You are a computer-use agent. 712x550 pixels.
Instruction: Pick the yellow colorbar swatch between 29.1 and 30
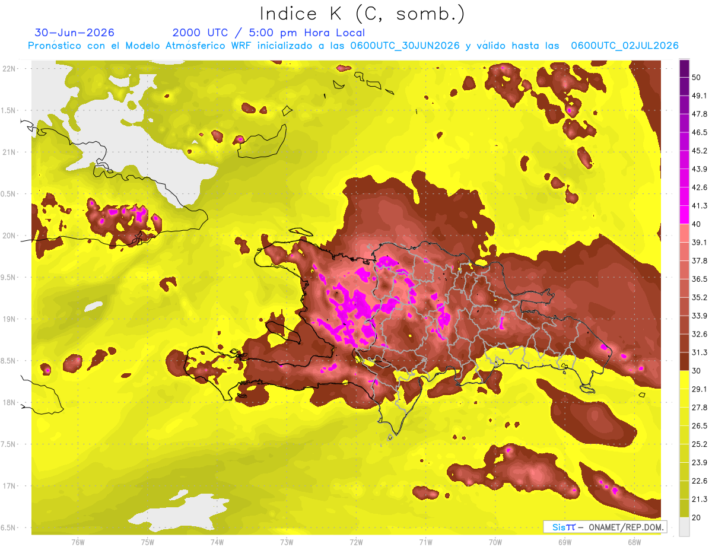click(x=684, y=380)
